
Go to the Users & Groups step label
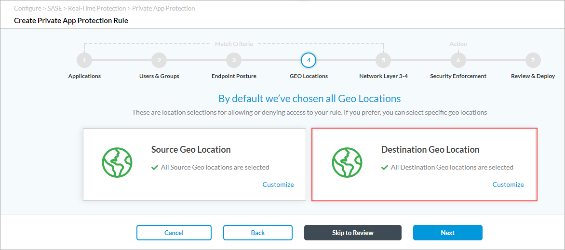(159, 77)
